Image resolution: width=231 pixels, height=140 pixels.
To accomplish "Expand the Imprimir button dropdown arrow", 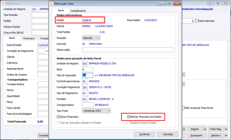I will (205, 129).
